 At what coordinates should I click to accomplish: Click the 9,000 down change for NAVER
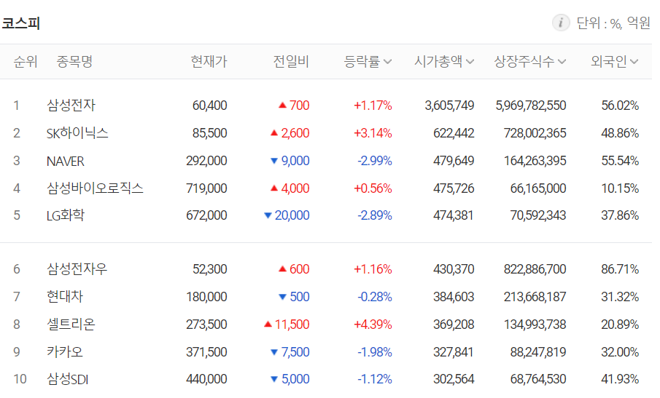click(290, 161)
